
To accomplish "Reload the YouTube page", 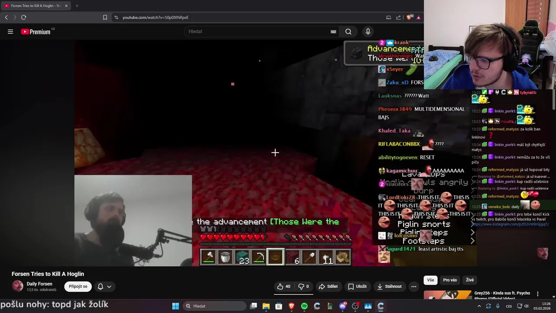I will (x=23, y=17).
